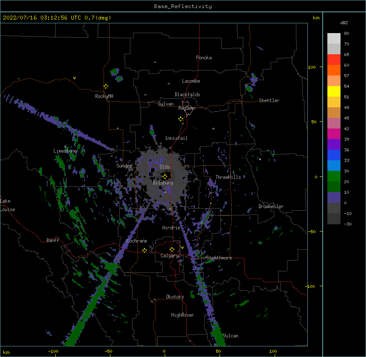
Task: Click the Sundre town label
Action: [124, 166]
